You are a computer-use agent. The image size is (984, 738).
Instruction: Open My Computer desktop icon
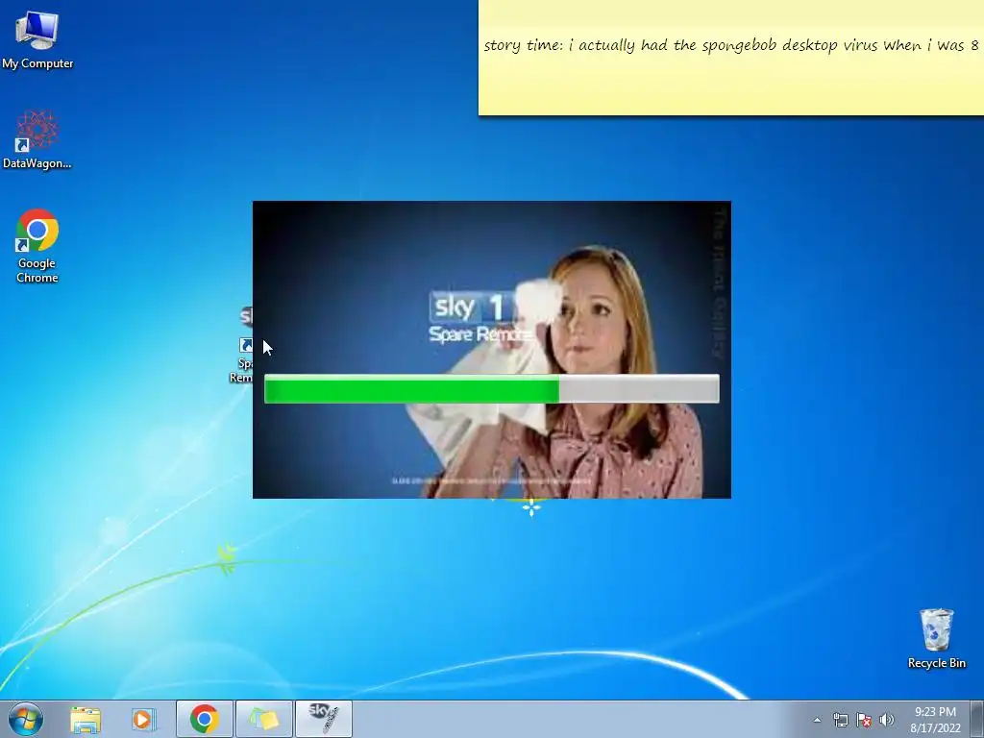[37, 38]
